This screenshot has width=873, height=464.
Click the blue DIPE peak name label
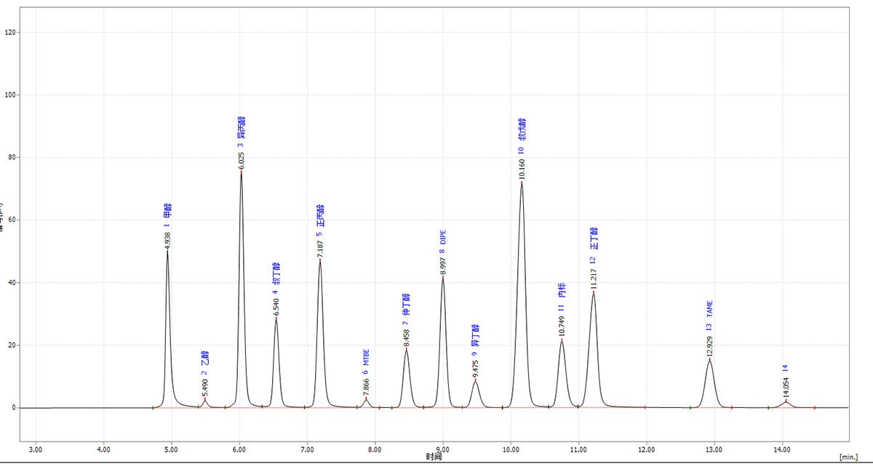coord(442,237)
